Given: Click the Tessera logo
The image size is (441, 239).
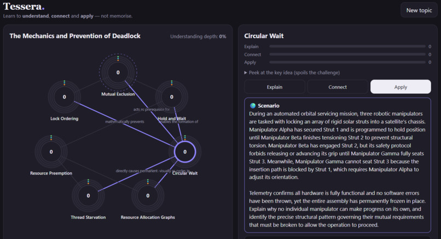Looking at the screenshot, I should click(24, 7).
